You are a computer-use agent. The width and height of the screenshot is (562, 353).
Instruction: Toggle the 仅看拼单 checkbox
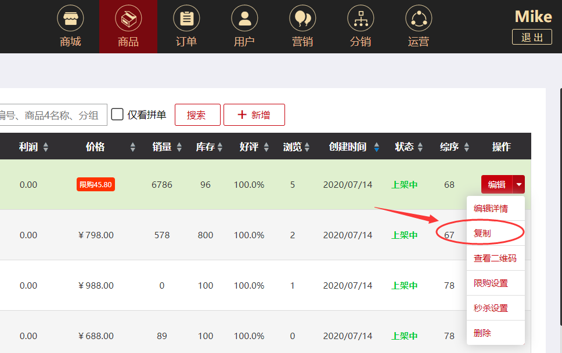(117, 114)
